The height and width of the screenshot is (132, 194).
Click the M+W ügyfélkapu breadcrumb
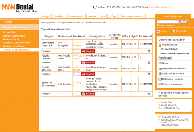click(48, 22)
